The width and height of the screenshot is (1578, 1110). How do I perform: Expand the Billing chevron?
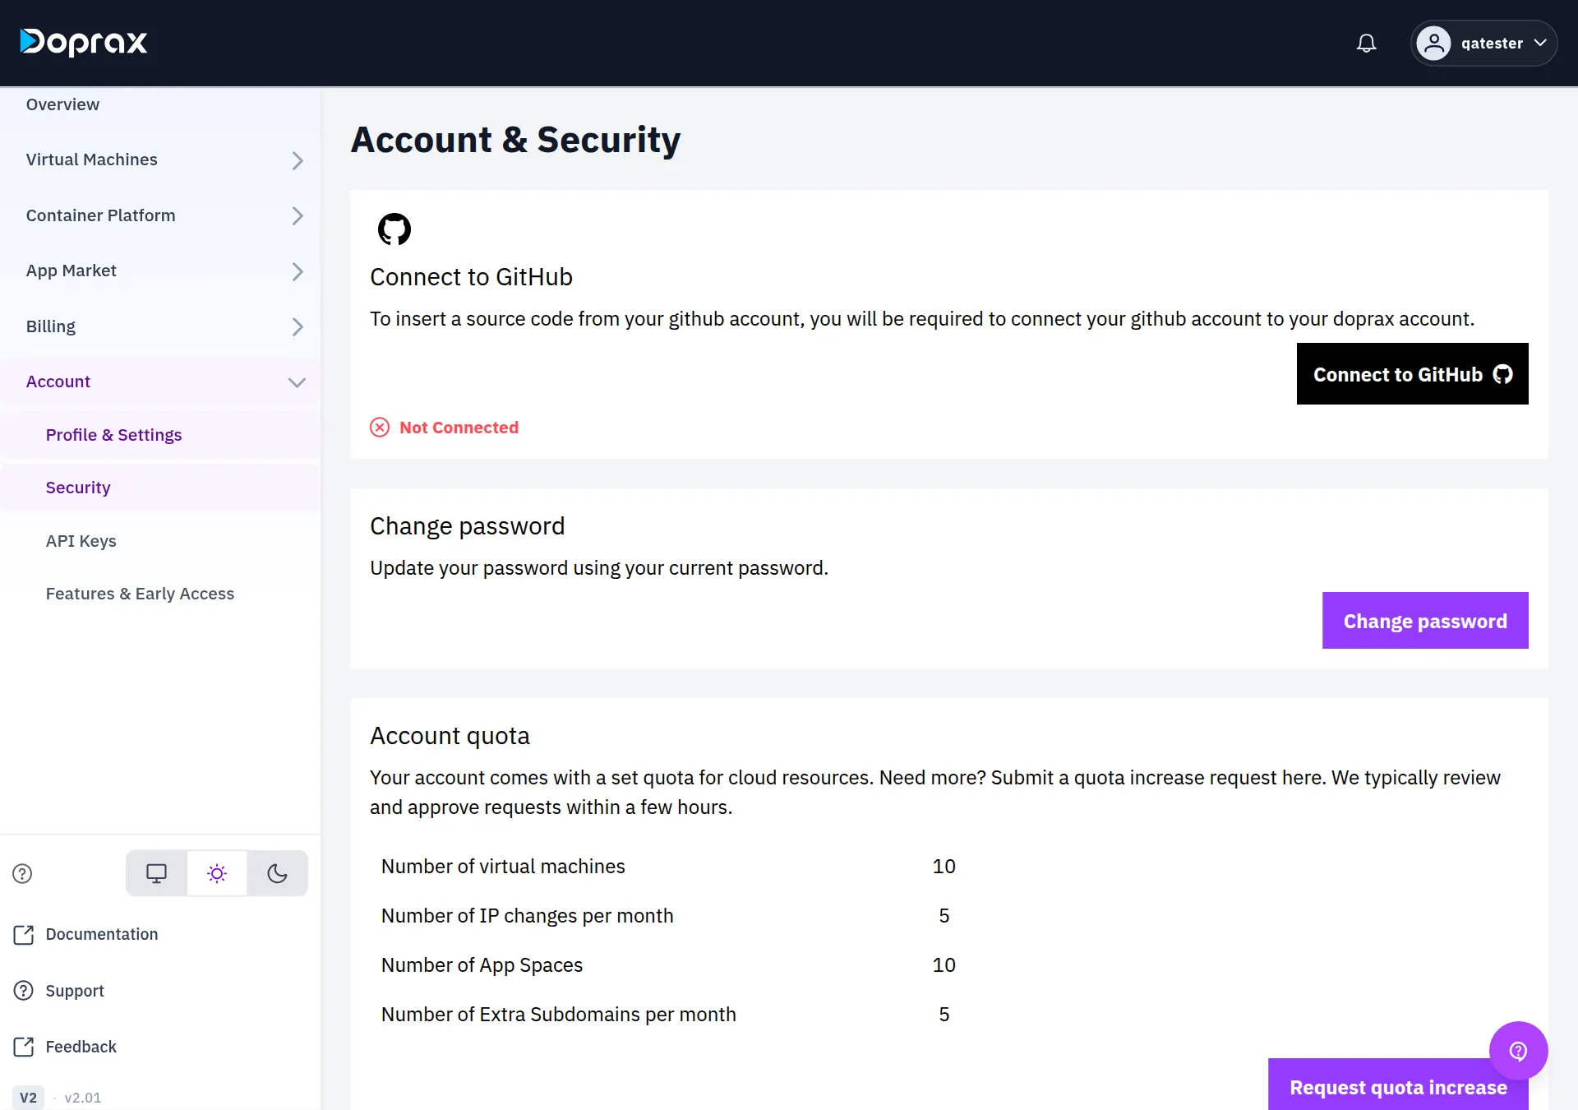[298, 327]
